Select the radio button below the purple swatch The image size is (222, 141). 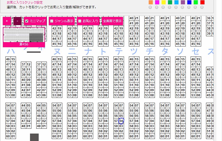click(x=182, y=7)
